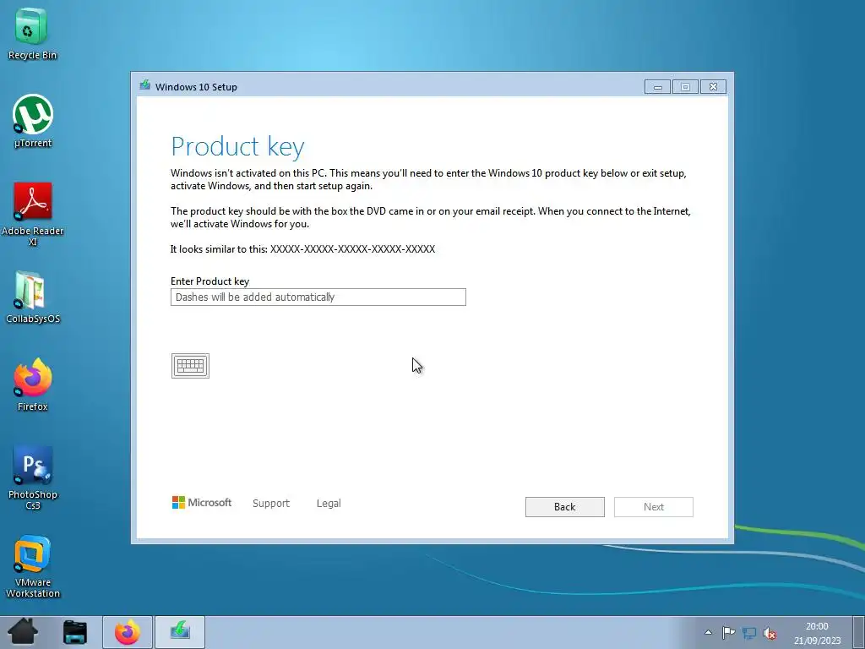Open the Support link
Screen dimensions: 865x649
pyautogui.click(x=271, y=504)
